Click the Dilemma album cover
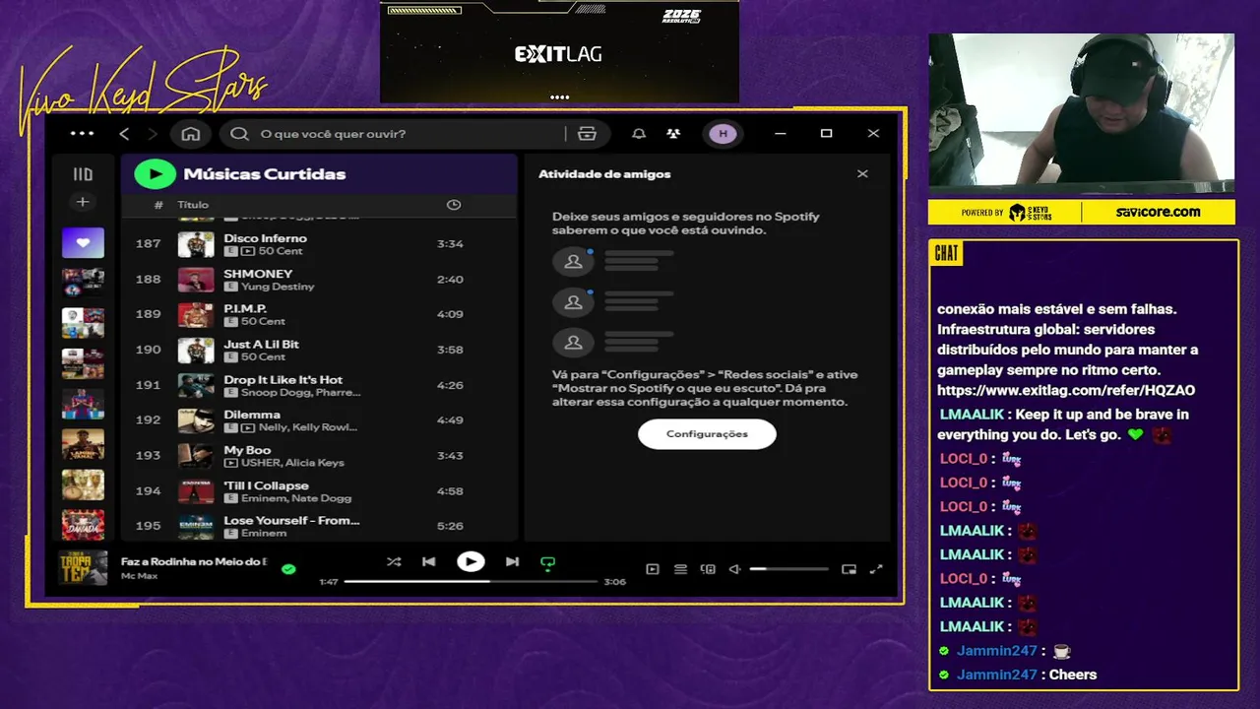Viewport: 1260px width, 709px height. tap(196, 420)
